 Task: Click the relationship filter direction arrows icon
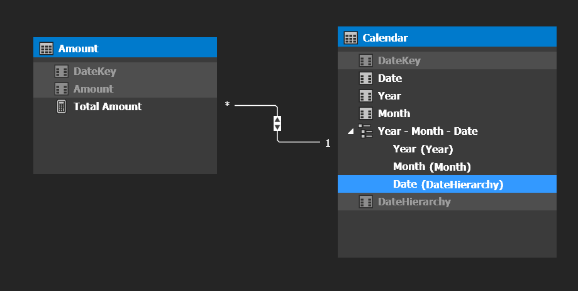click(x=277, y=123)
